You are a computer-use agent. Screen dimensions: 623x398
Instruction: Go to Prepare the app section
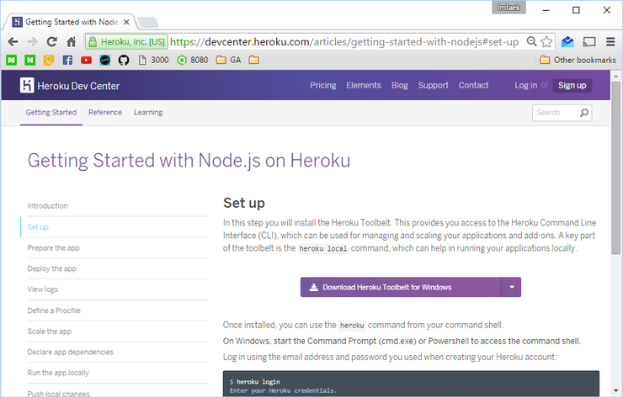[53, 248]
